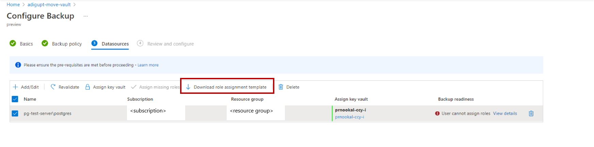Open the Learn more link in the banner
This screenshot has width=594, height=147.
[x=148, y=65]
